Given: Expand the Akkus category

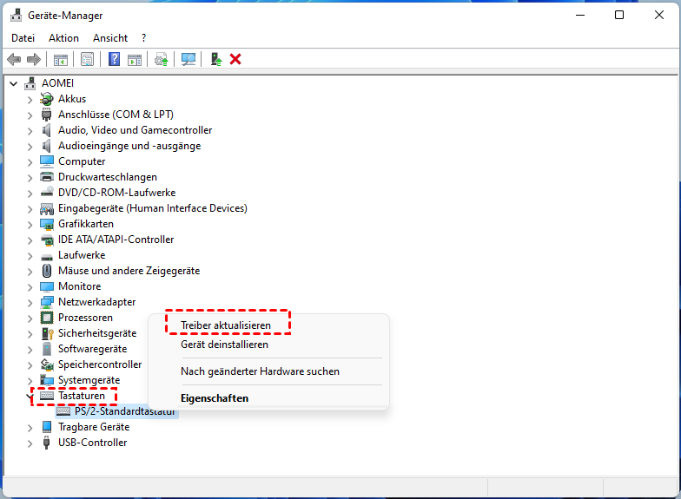Looking at the screenshot, I should coord(30,99).
